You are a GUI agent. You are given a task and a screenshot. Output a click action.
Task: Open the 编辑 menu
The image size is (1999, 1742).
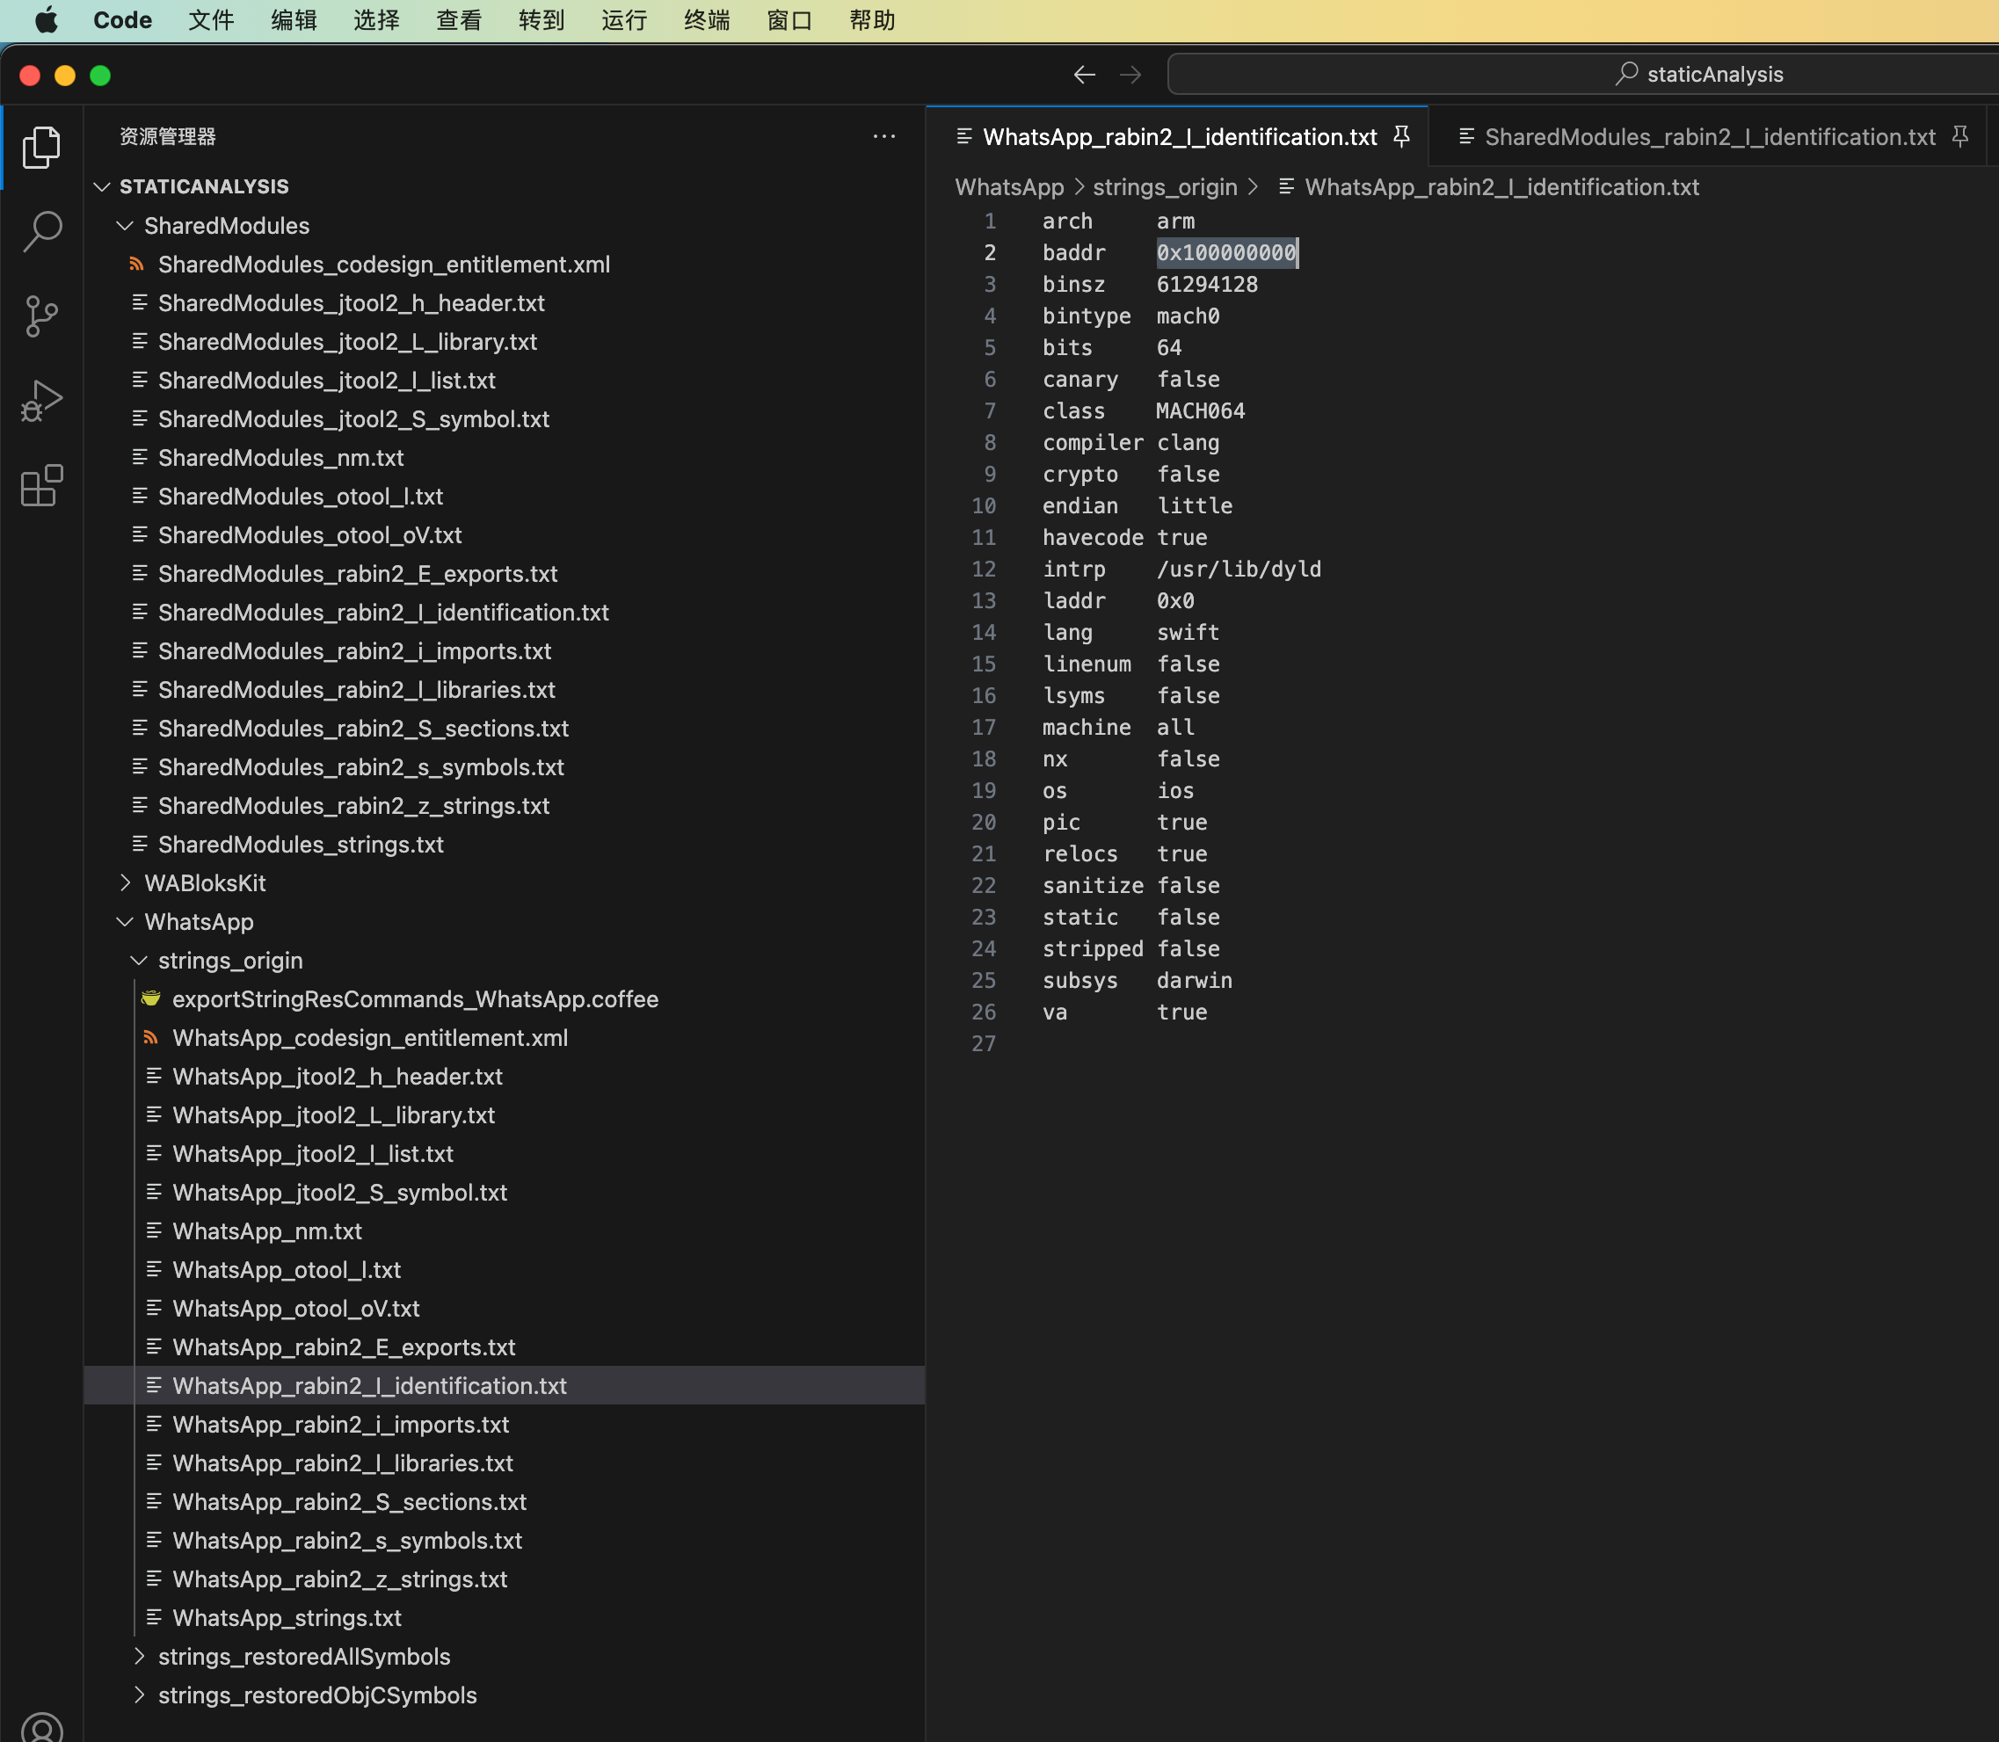[x=294, y=20]
